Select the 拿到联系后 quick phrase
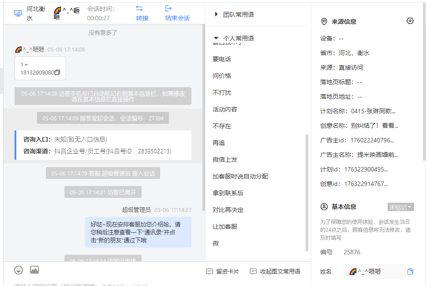426x286 pixels. pyautogui.click(x=228, y=193)
